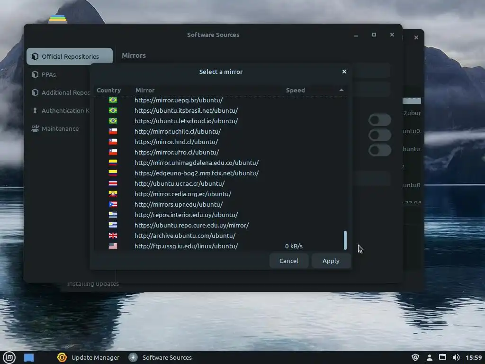The height and width of the screenshot is (364, 485).
Task: Switch to the PPAs section
Action: tap(49, 74)
